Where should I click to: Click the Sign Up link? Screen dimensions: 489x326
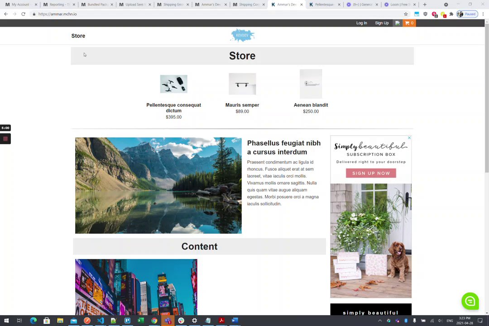(x=382, y=23)
